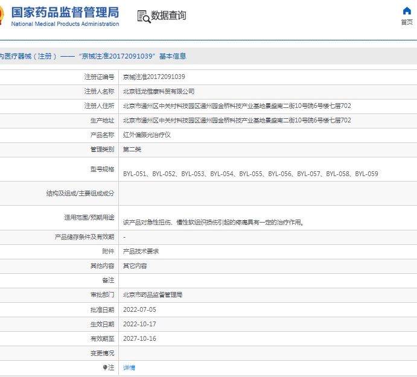
Task: Click the 产品储存条件及有效期 label
Action: pyautogui.click(x=84, y=237)
